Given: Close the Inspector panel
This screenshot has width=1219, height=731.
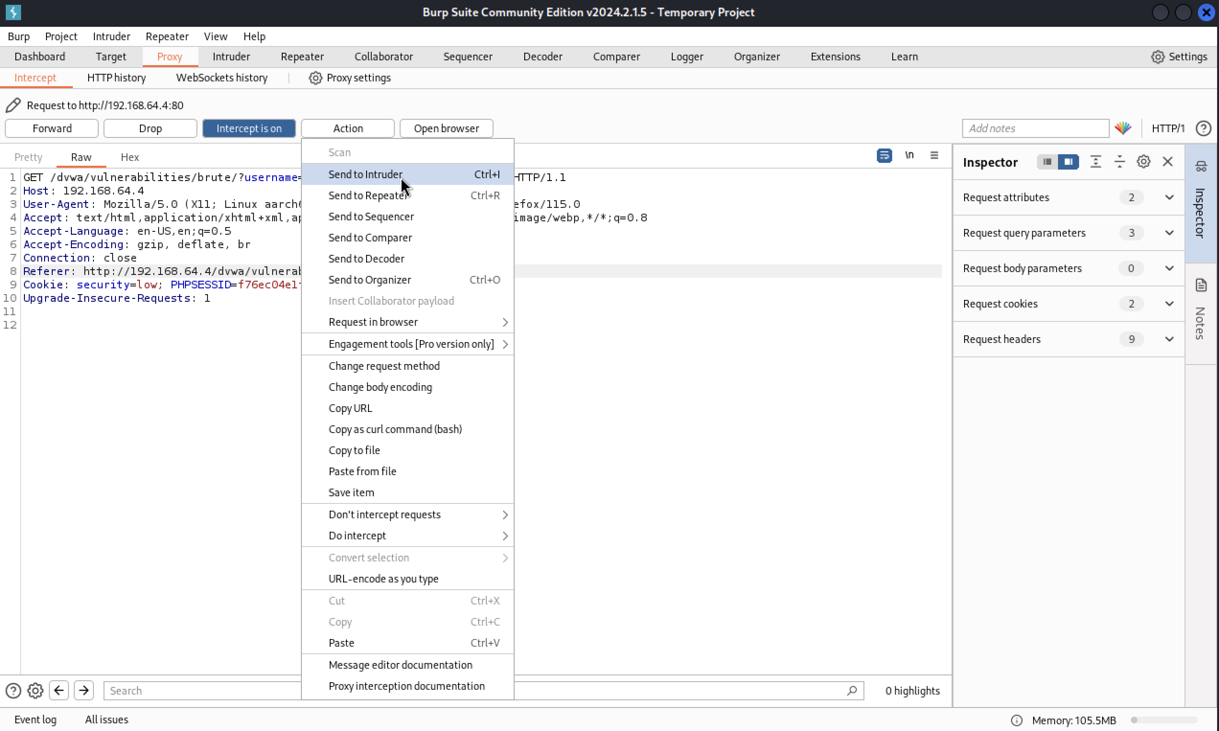Looking at the screenshot, I should [1167, 161].
